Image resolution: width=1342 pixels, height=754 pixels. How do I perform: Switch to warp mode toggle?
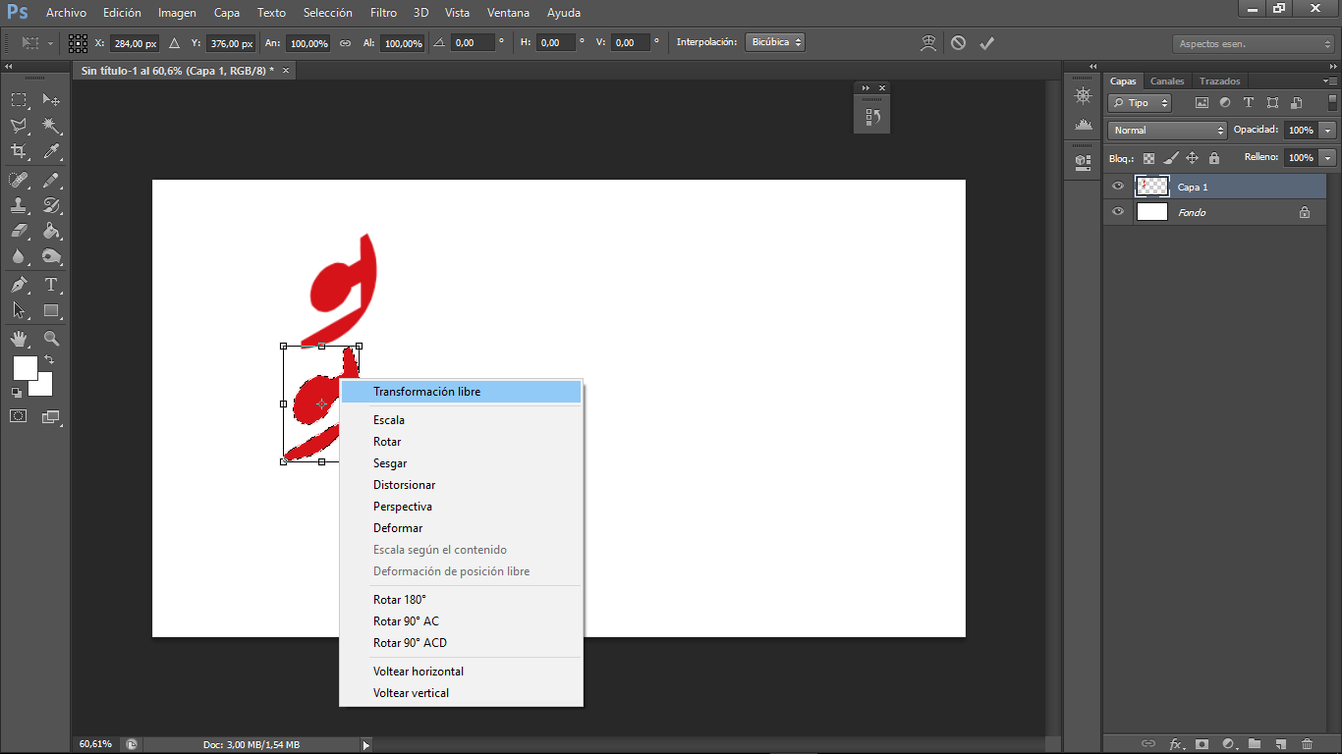click(928, 43)
